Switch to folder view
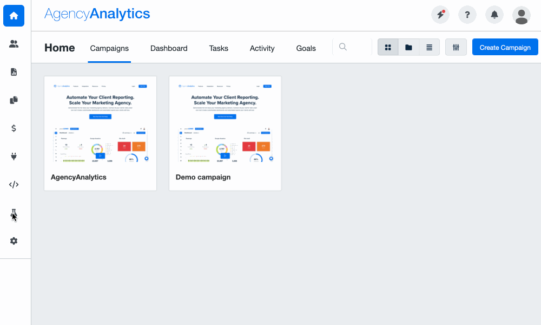Viewport: 541px width, 325px height. coord(408,47)
